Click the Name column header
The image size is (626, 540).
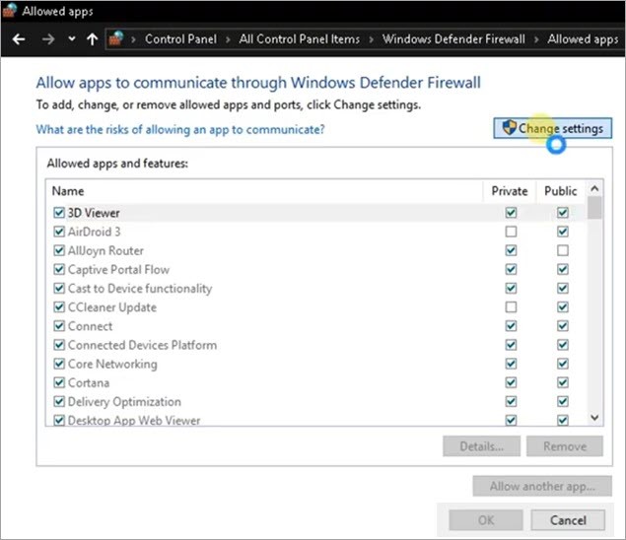pyautogui.click(x=264, y=191)
